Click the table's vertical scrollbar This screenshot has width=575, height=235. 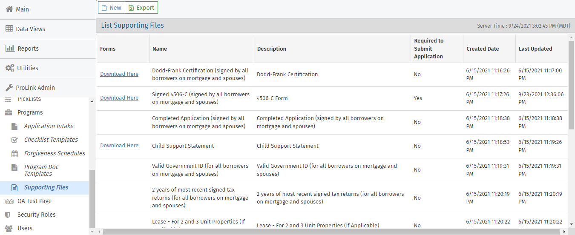[571, 85]
